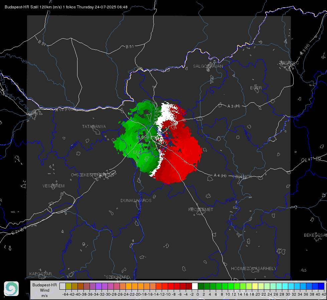The width and height of the screenshot is (327, 300).
Task: Select the MISKOLC city label
Action: (290, 63)
